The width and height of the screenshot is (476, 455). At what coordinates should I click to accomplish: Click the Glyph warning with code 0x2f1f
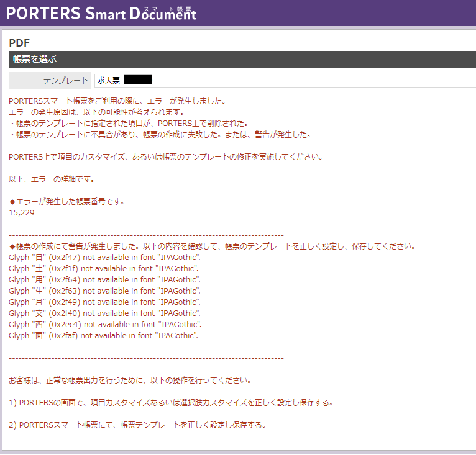[x=104, y=269]
